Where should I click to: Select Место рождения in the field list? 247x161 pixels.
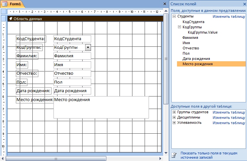tap(211, 64)
